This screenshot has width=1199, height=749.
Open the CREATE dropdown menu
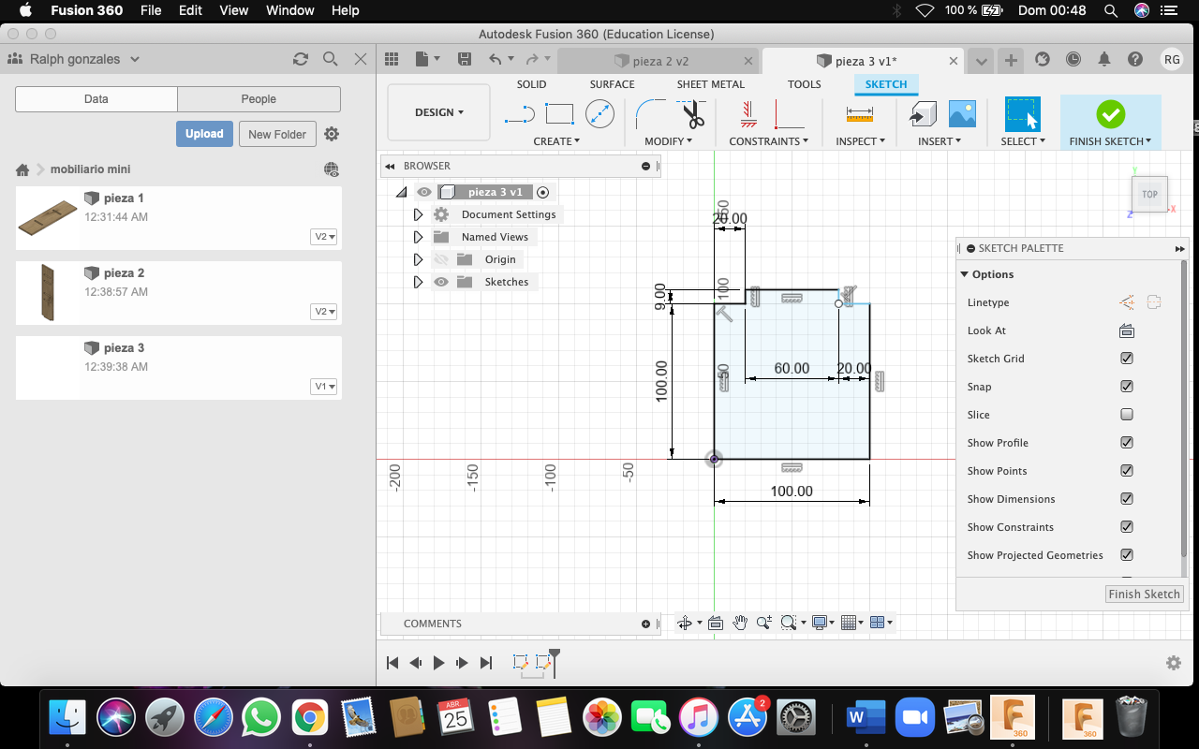[556, 141]
